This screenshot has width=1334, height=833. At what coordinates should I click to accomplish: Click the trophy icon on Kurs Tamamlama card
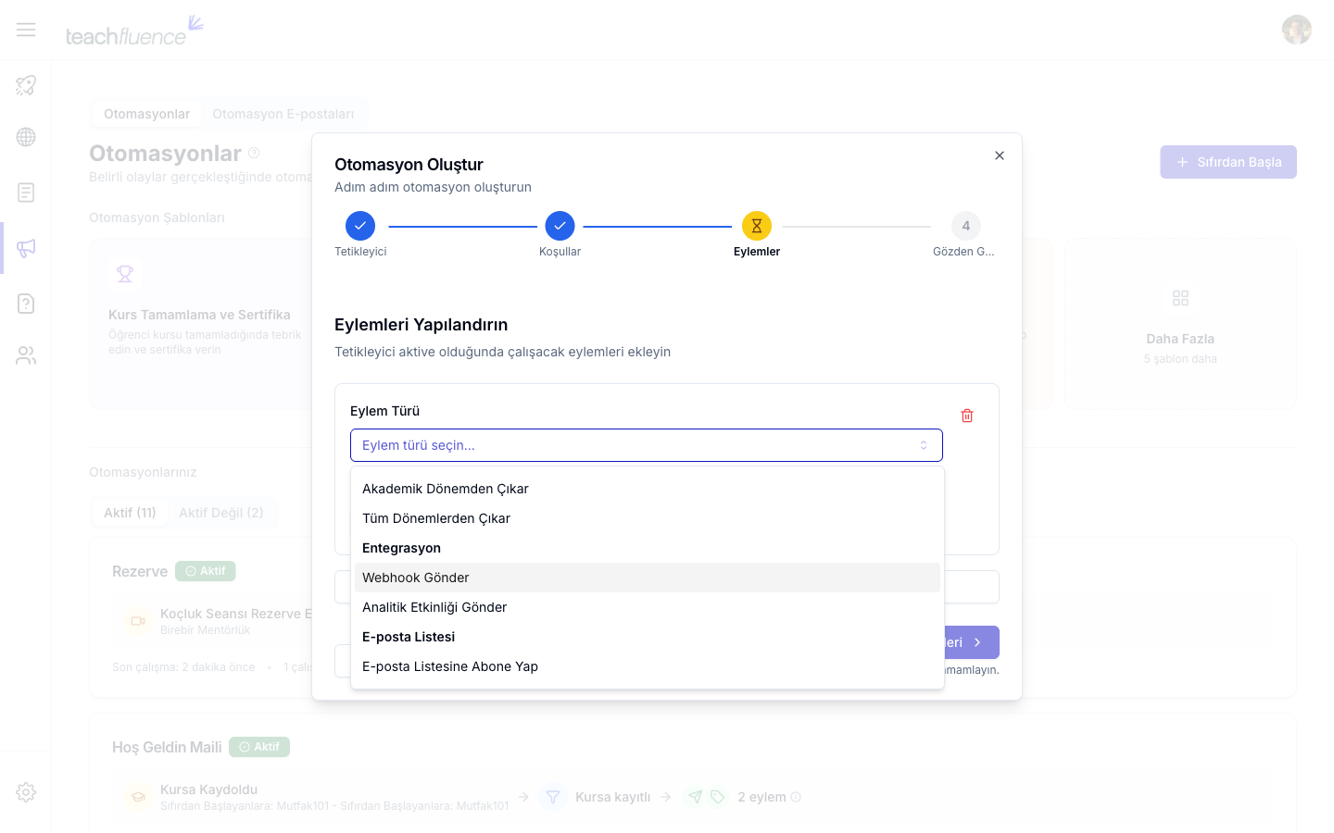(x=125, y=274)
